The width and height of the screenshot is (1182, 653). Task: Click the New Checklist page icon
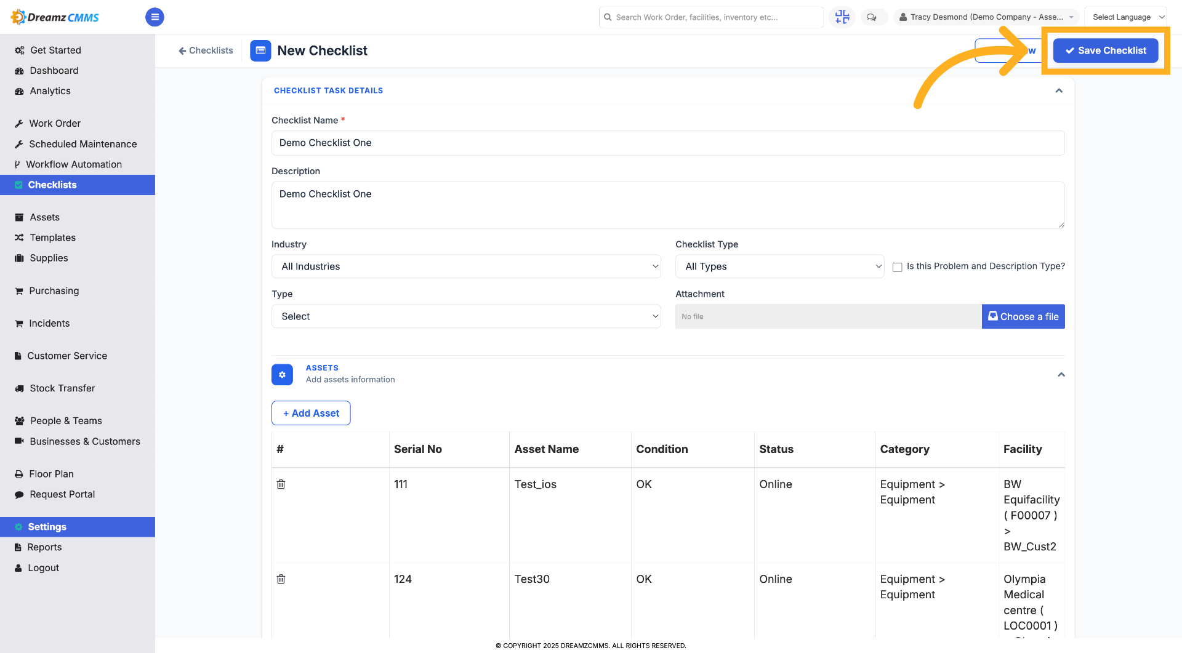coord(260,50)
